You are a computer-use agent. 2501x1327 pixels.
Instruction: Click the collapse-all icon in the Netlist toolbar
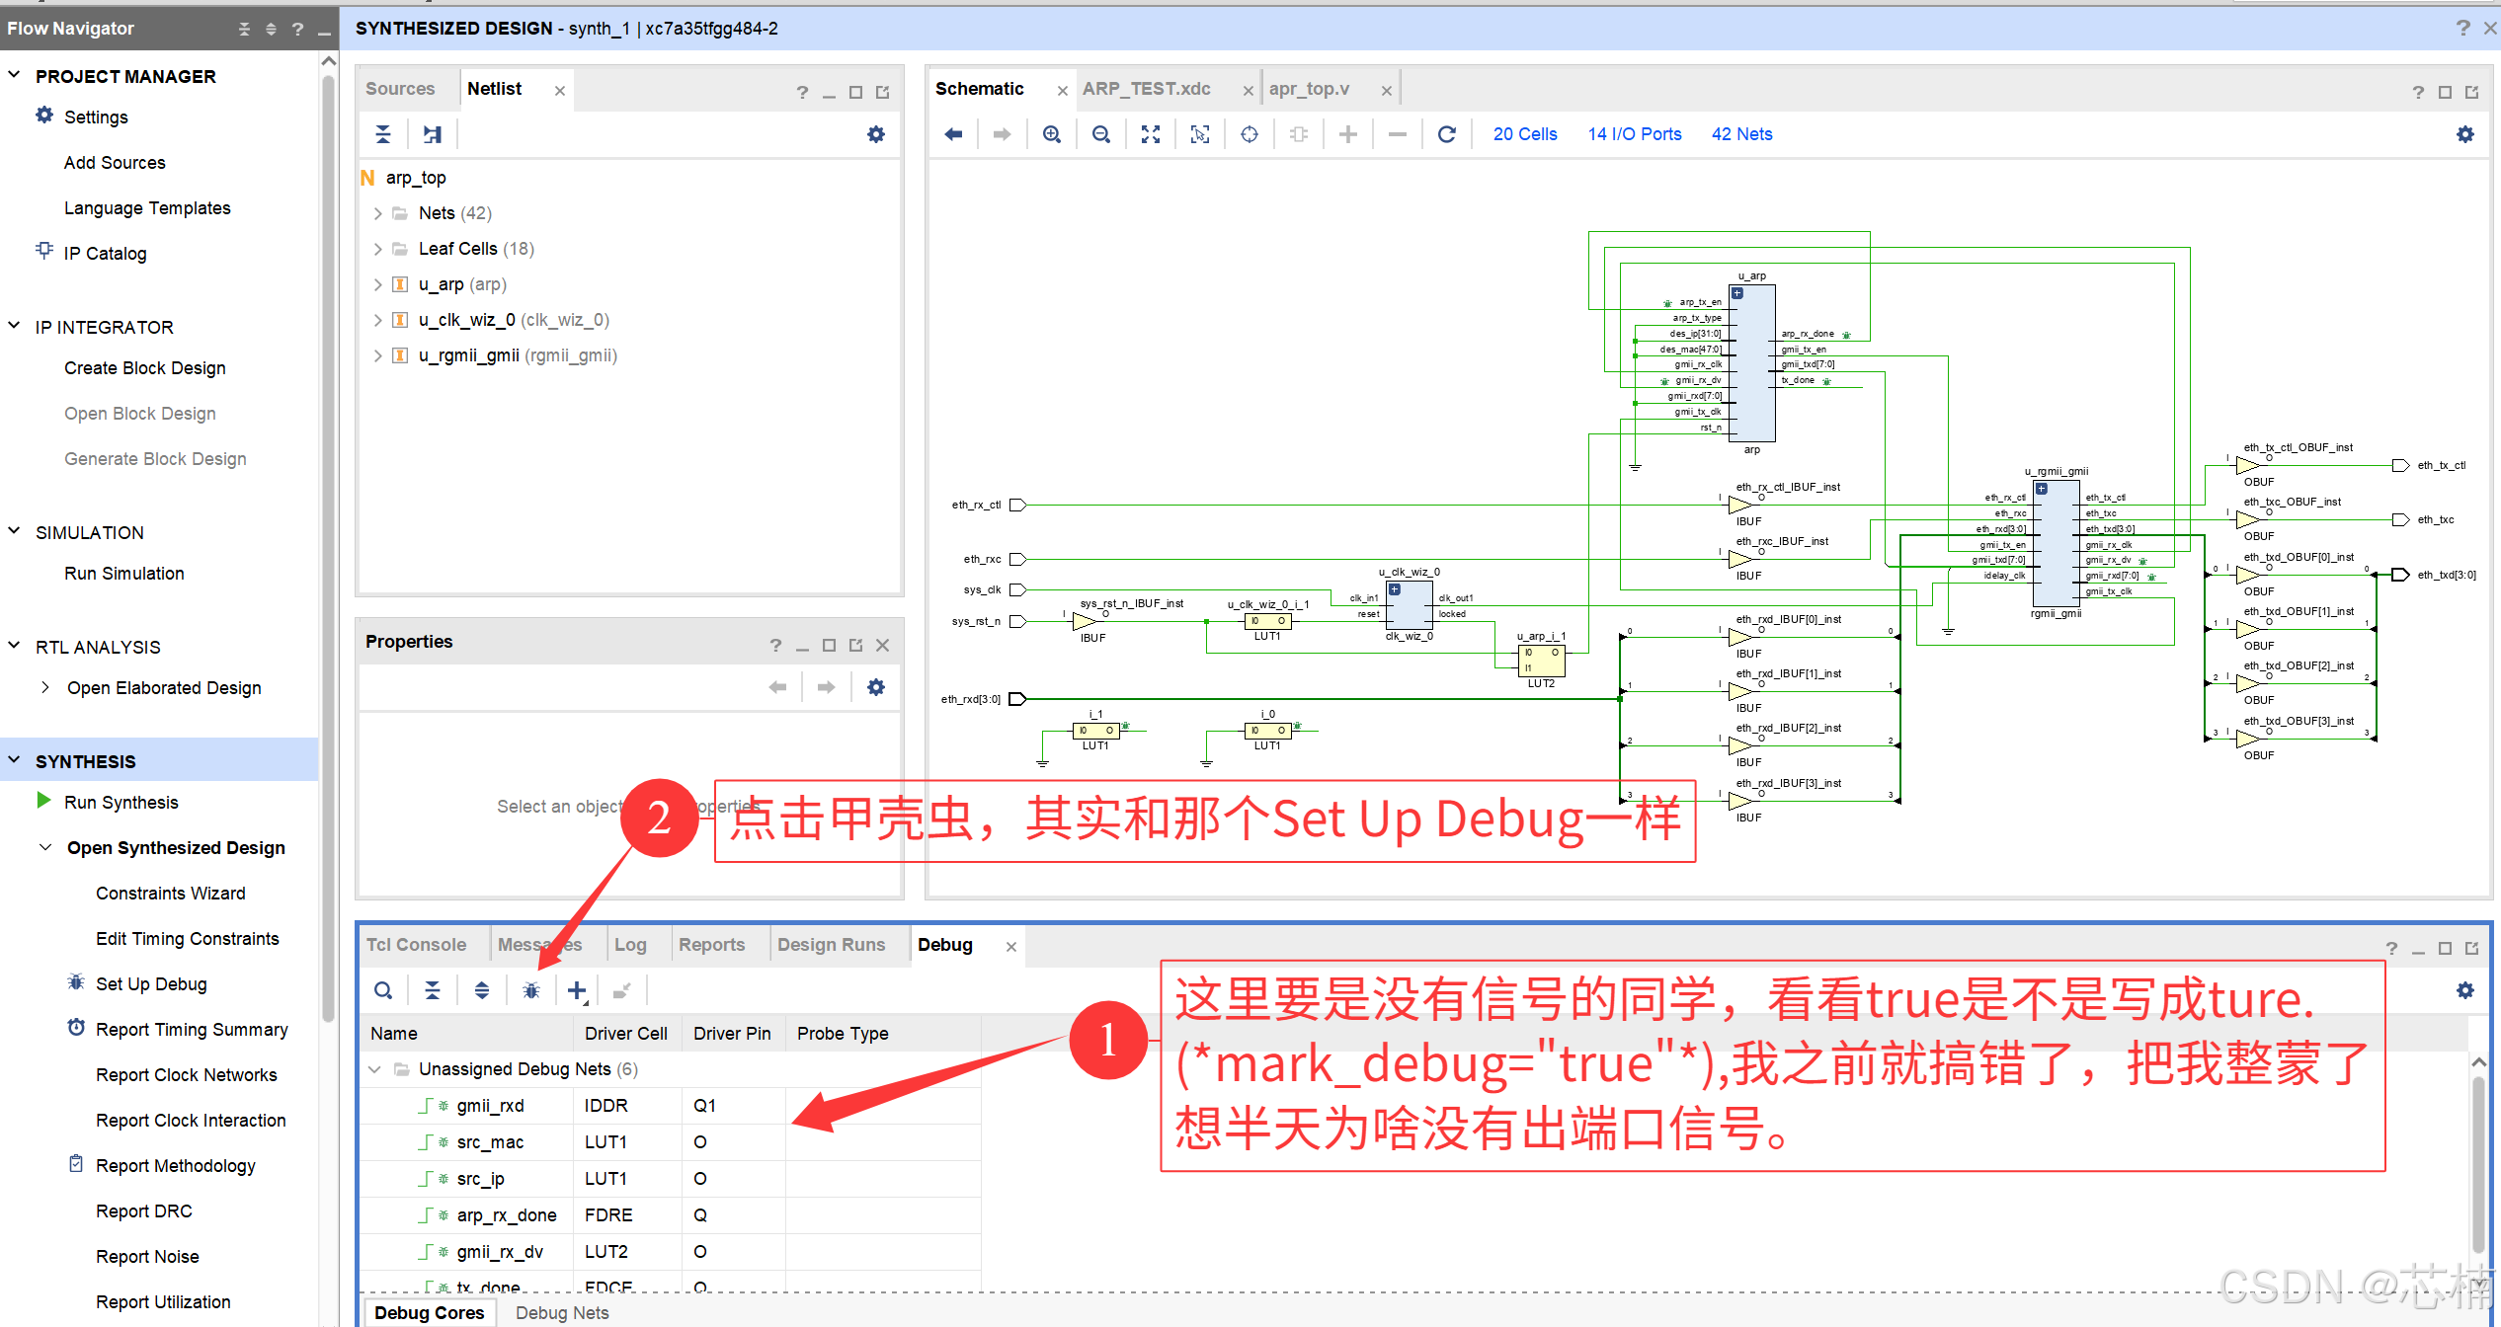click(x=382, y=133)
